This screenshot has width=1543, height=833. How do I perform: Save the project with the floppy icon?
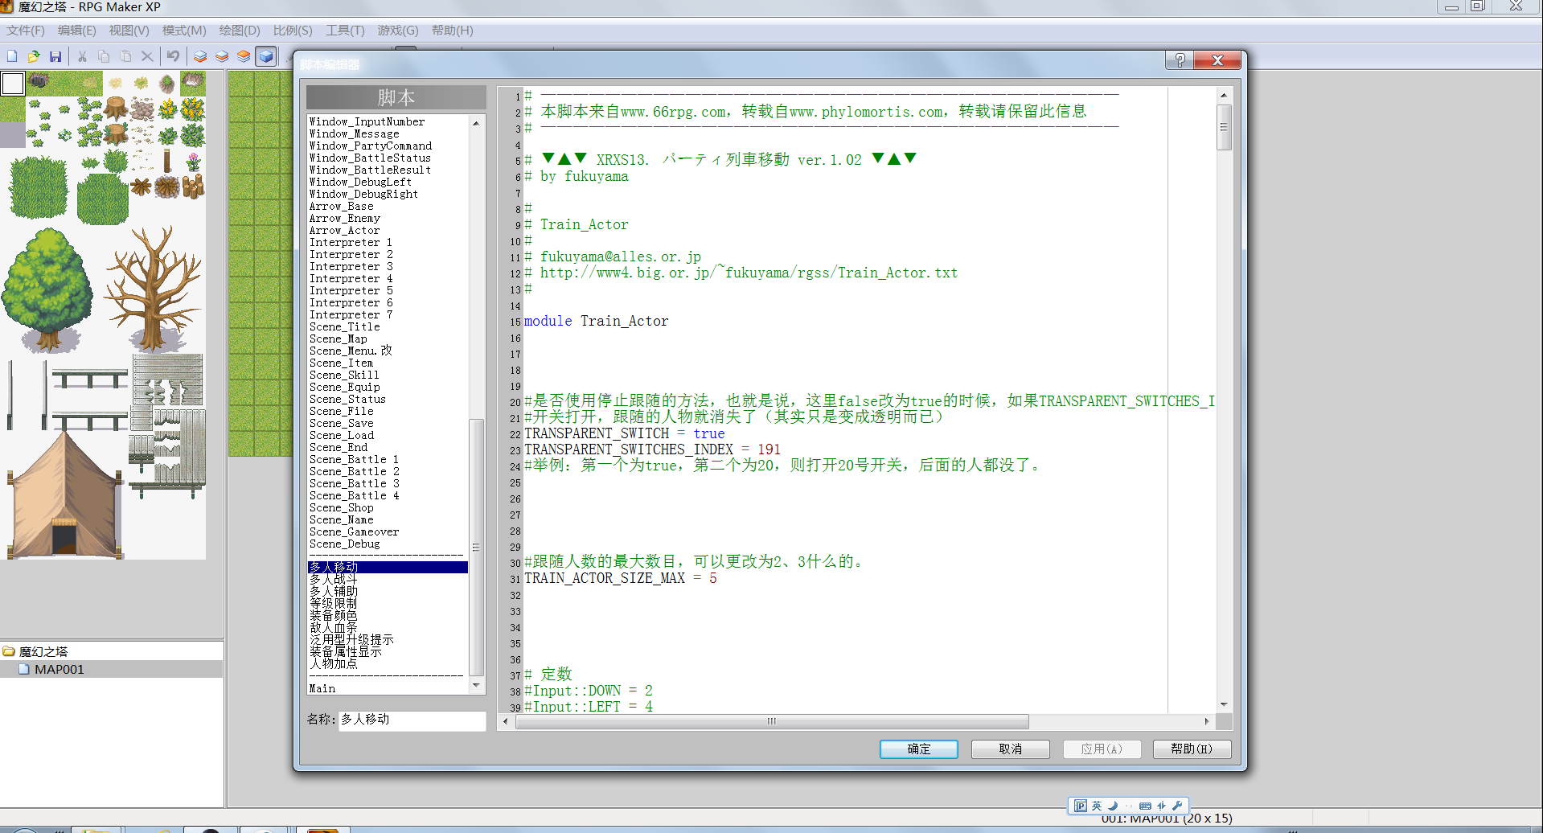55,56
